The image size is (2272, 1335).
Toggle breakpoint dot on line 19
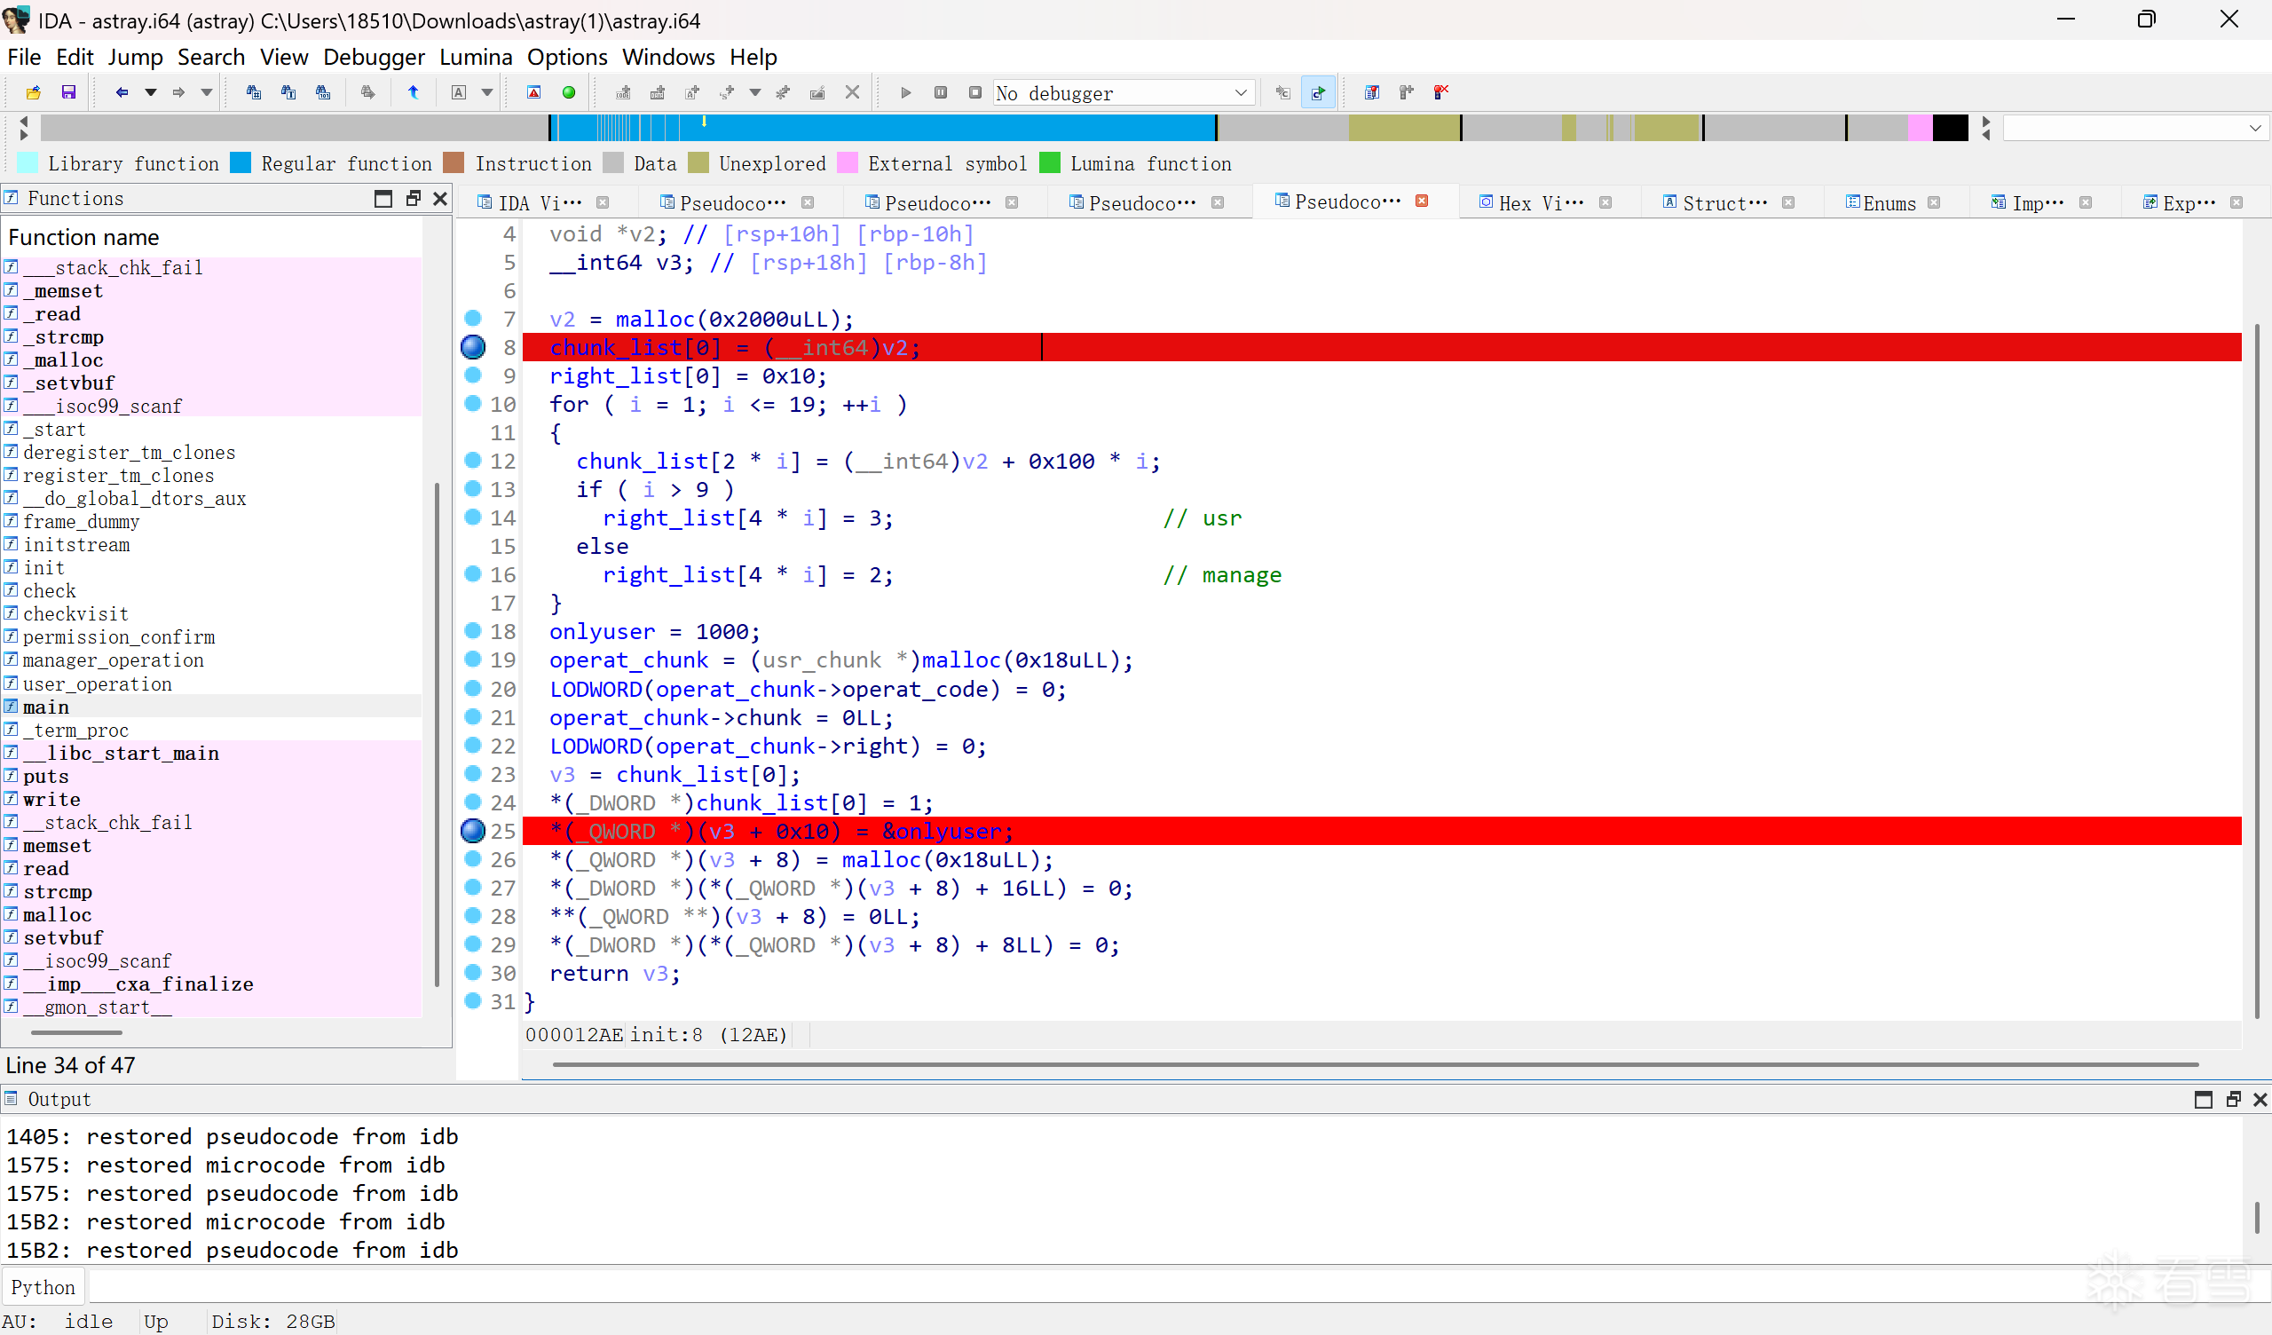[473, 660]
